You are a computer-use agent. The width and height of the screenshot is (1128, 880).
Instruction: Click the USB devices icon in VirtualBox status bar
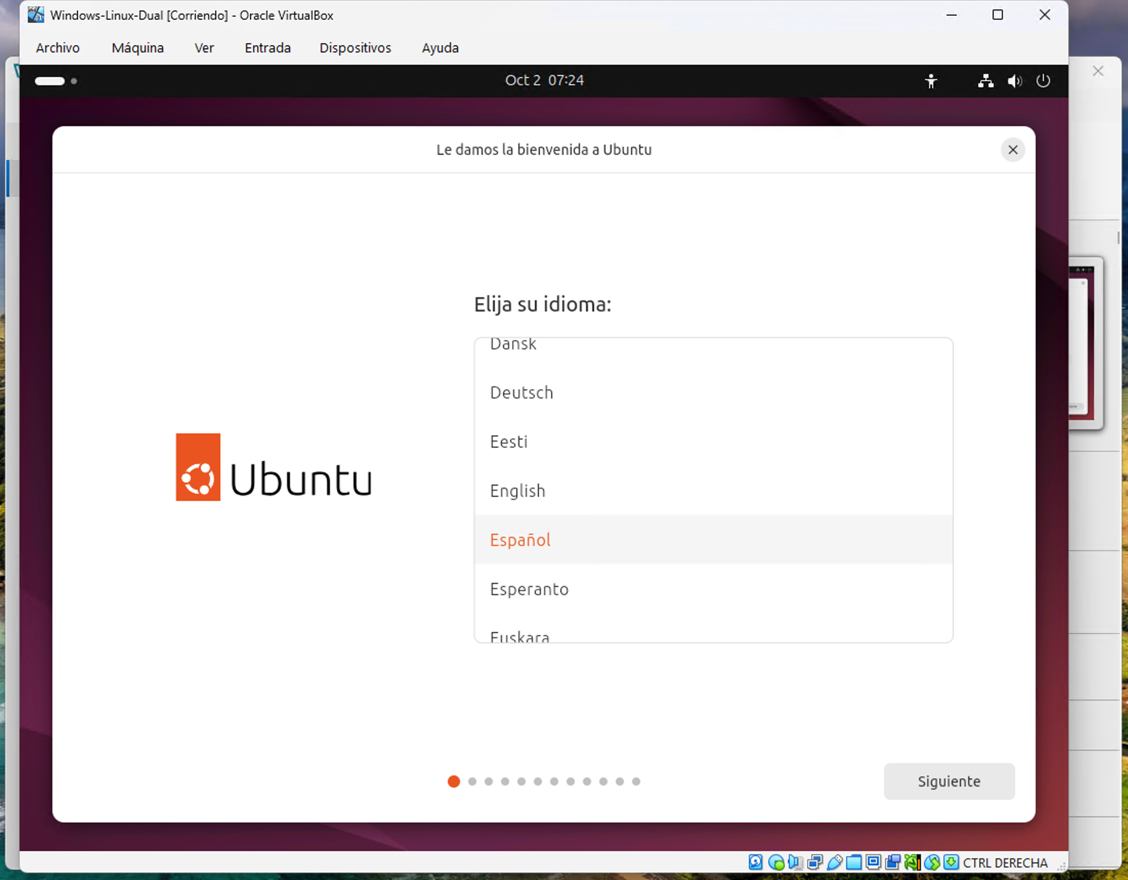834,863
